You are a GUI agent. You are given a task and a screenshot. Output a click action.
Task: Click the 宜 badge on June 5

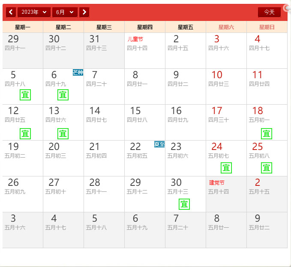click(25, 95)
